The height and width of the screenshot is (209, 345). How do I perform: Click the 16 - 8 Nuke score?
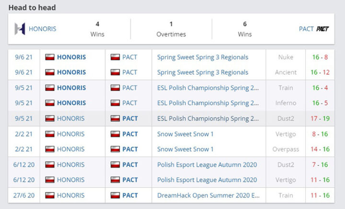tap(320, 57)
